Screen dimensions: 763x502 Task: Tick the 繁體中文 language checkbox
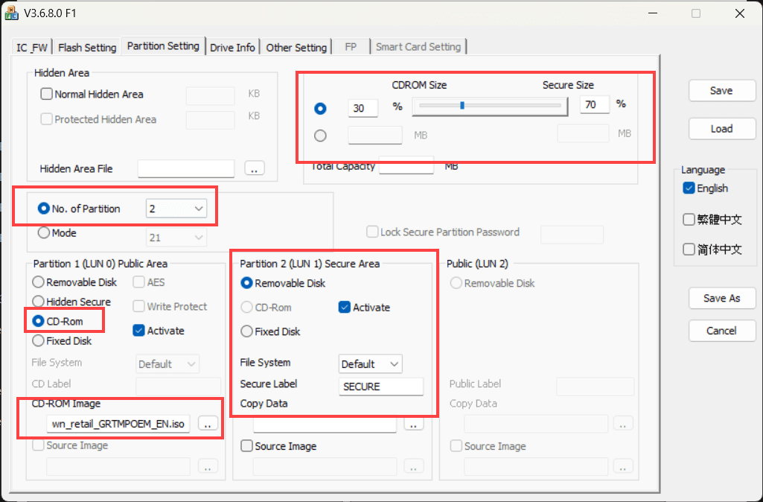pos(689,220)
